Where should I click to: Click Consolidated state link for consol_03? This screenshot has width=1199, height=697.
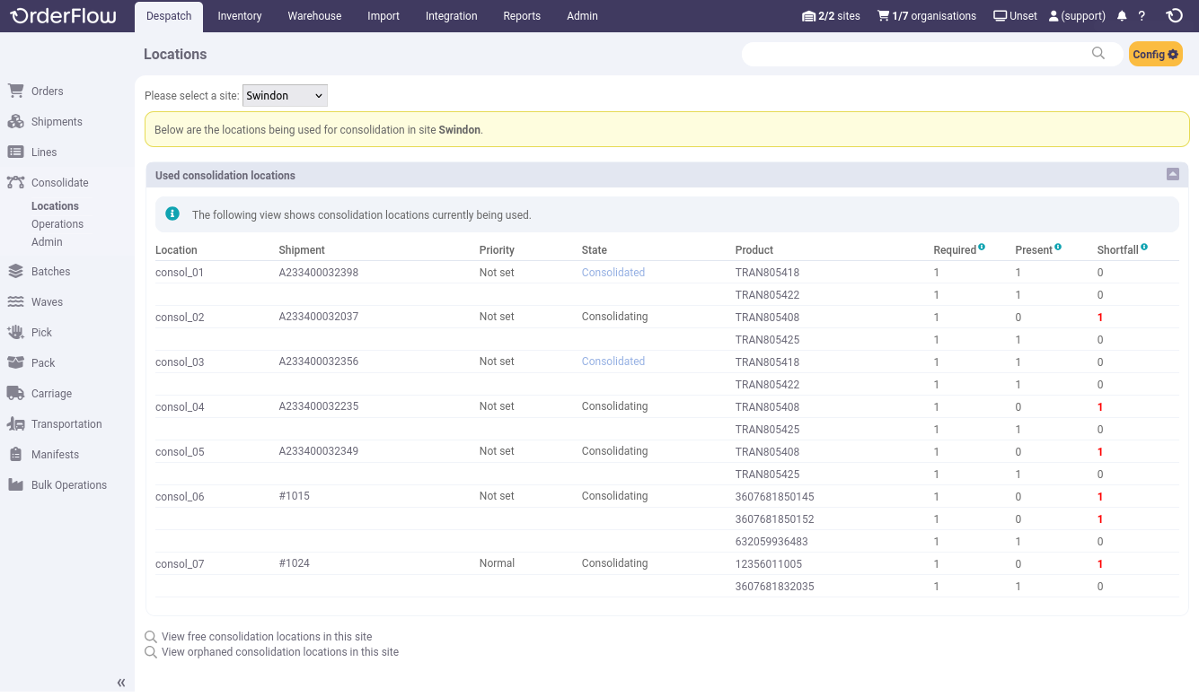tap(613, 361)
